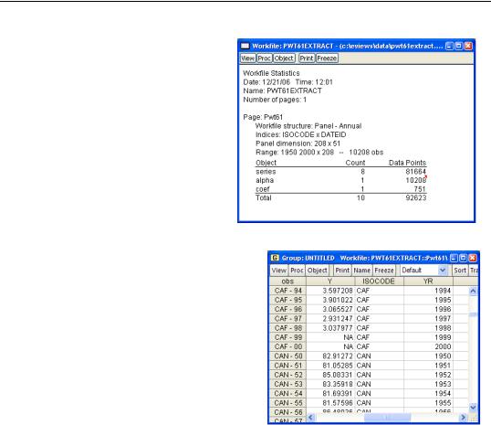
Task: Click the Panel dimension 208 x 51 line
Action: click(x=298, y=143)
